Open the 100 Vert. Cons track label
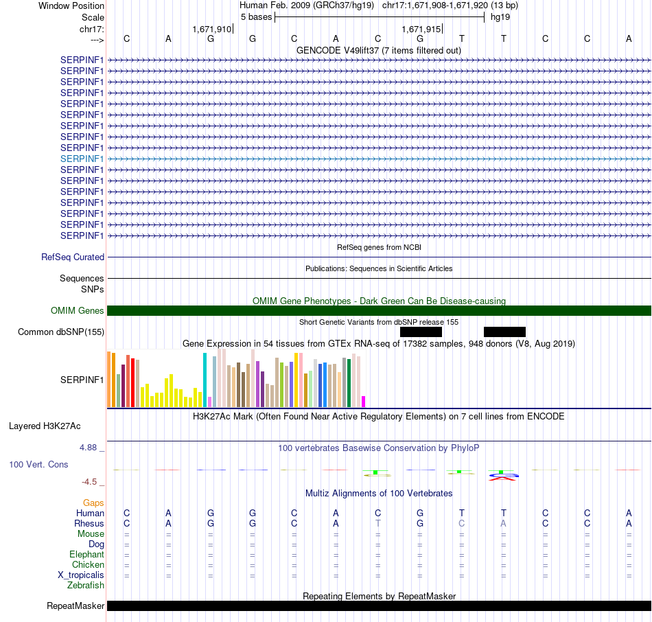652x622 pixels. tap(38, 464)
